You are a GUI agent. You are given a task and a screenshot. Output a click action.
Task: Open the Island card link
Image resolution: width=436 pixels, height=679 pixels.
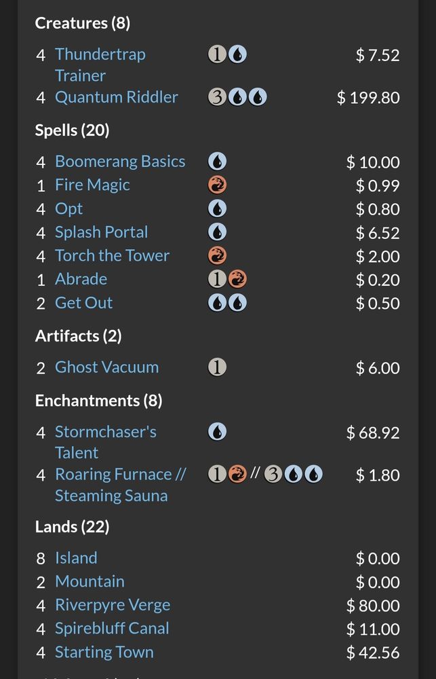[76, 557]
